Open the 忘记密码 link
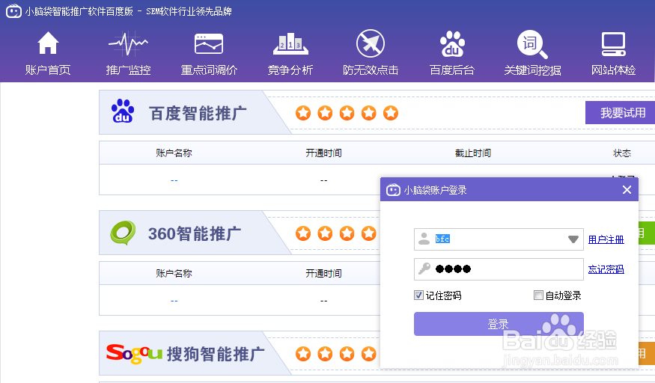Image resolution: width=655 pixels, height=383 pixels. click(x=606, y=269)
